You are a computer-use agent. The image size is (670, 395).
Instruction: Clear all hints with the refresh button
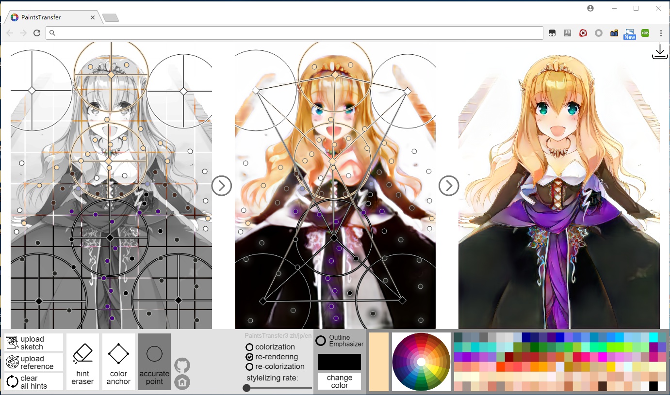pyautogui.click(x=34, y=381)
